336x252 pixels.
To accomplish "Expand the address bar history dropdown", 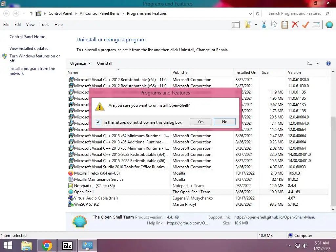I will pyautogui.click(x=250, y=13).
